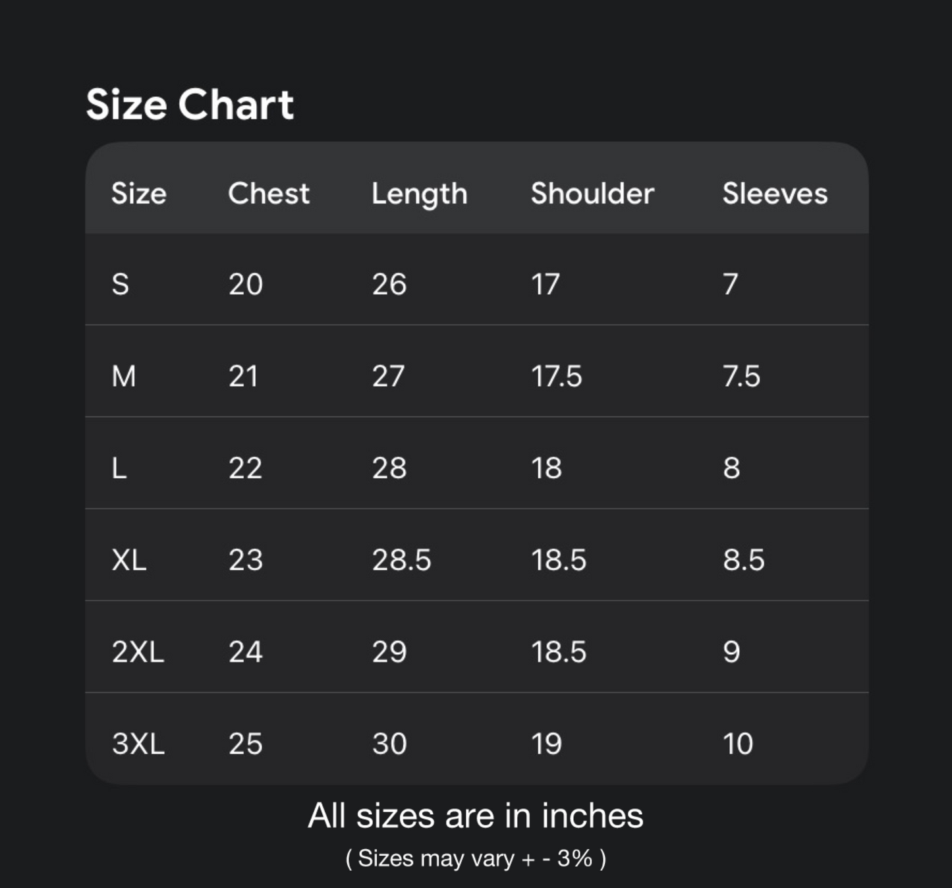Viewport: 952px width, 888px height.
Task: Click chest value 20 for size S
Action: [x=245, y=285]
